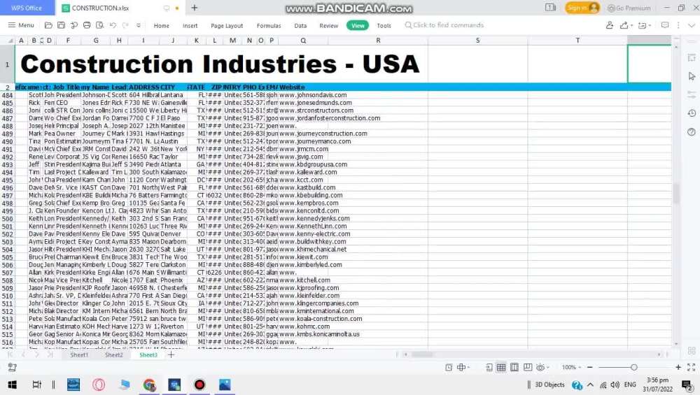Click cell with www.johnsondavis.com
This screenshot has height=395, width=700.
coord(313,95)
